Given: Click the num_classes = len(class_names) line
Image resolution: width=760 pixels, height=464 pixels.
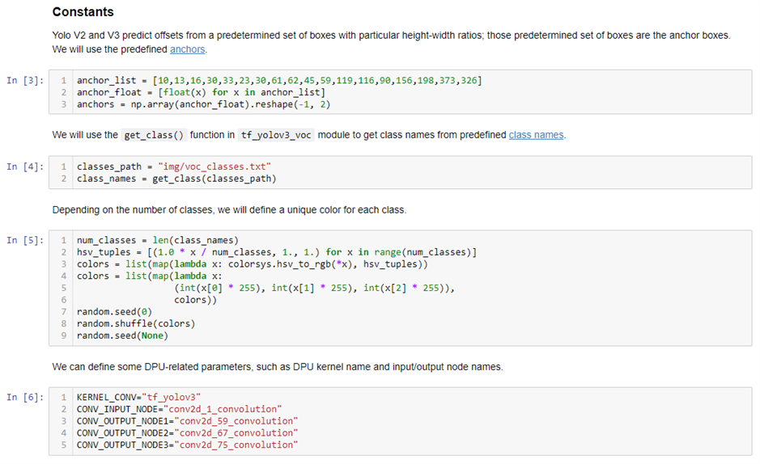Looking at the screenshot, I should (158, 240).
